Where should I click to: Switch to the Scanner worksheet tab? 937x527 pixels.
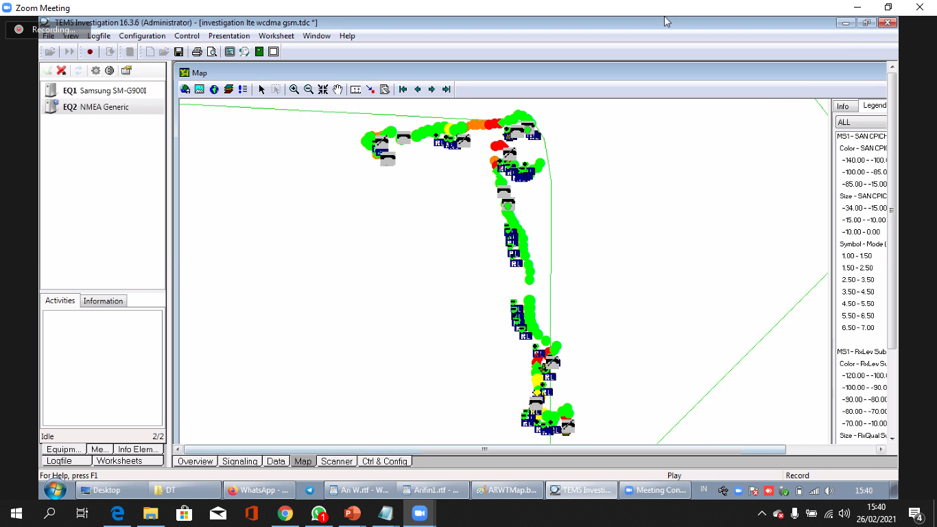click(x=337, y=461)
